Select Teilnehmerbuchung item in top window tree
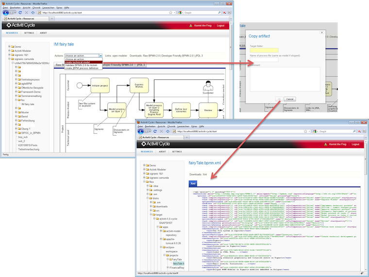The height and width of the screenshot is (277, 369). [29, 149]
